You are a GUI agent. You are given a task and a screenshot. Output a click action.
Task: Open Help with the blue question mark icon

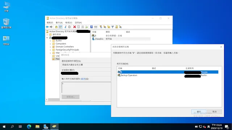[x=92, y=27]
